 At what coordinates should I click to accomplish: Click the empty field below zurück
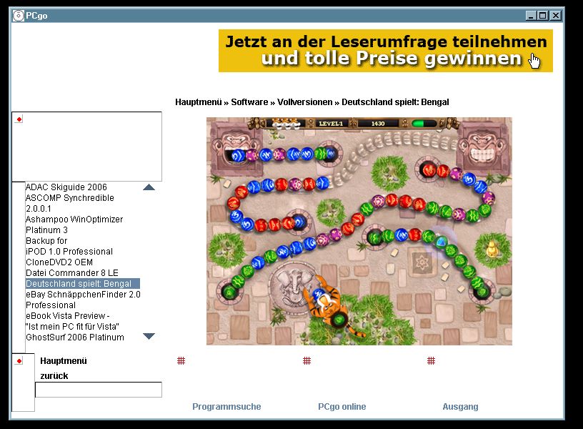click(x=99, y=390)
